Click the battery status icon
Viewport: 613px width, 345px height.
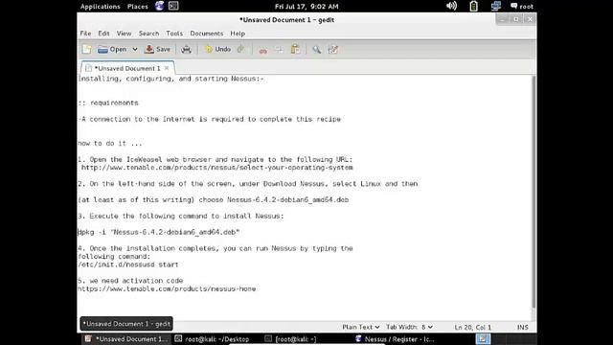point(473,6)
